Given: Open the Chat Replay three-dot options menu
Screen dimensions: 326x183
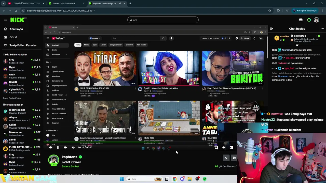Looking at the screenshot, I should (x=322, y=29).
